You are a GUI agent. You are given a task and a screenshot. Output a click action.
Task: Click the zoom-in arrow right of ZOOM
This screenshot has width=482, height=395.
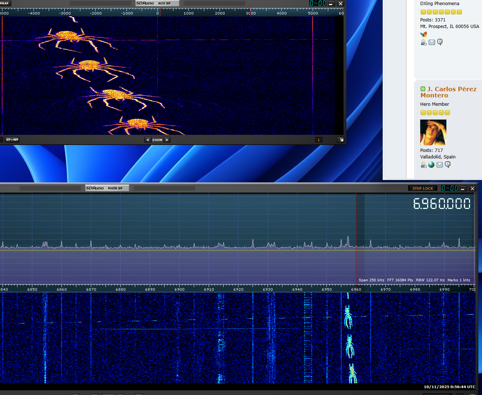pos(167,140)
